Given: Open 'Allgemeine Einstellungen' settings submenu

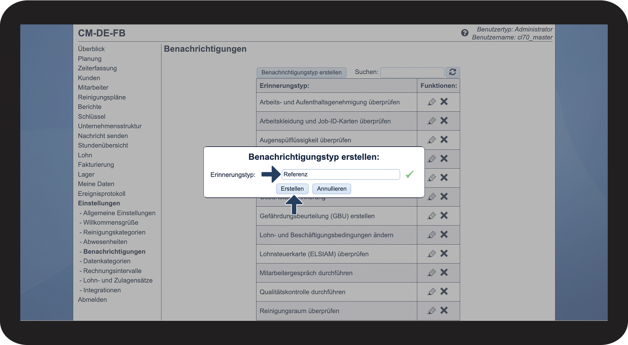Looking at the screenshot, I should tap(119, 213).
